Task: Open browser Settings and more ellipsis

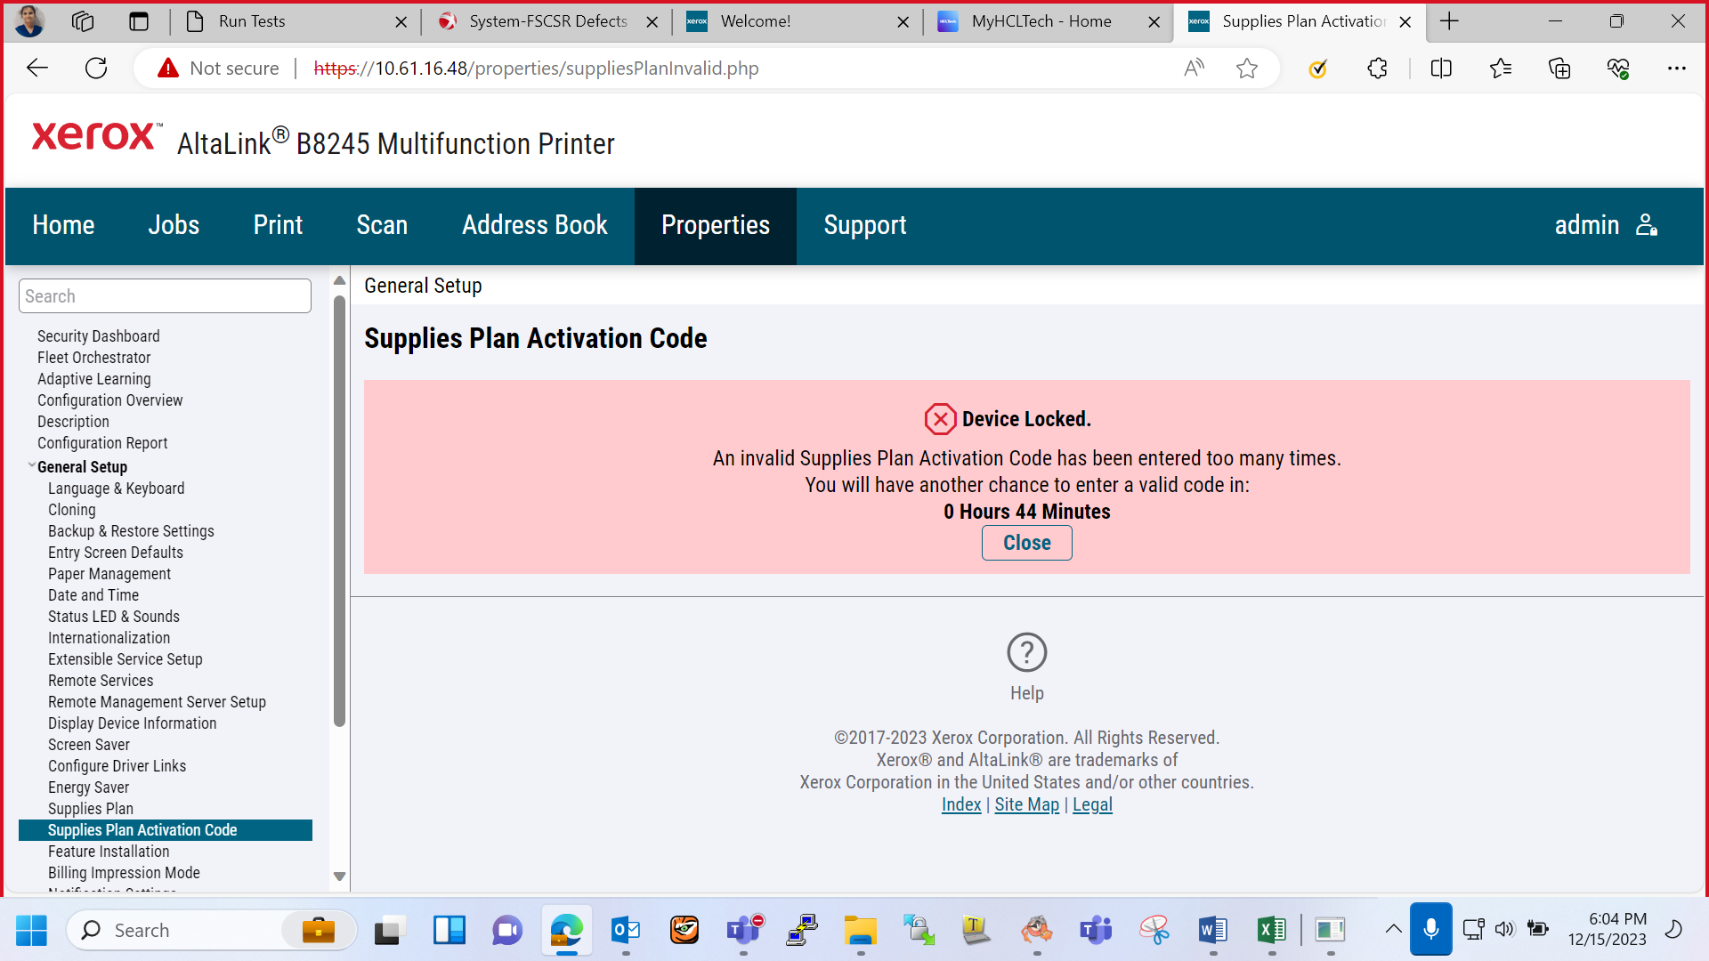Action: pos(1677,69)
